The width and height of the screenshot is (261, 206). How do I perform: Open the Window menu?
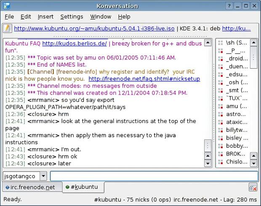101,17
